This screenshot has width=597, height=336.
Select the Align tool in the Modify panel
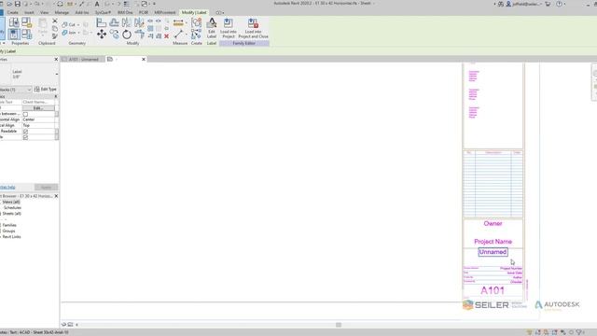(102, 22)
